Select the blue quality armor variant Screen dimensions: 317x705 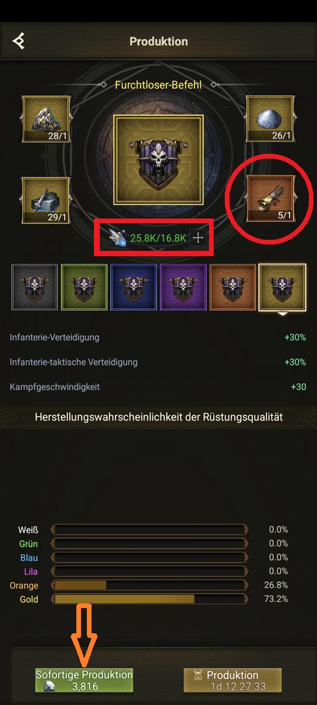pyautogui.click(x=133, y=287)
